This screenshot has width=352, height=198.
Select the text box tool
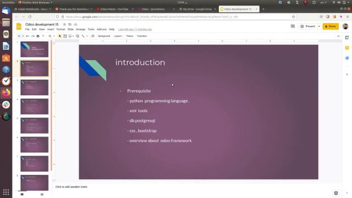(65, 36)
